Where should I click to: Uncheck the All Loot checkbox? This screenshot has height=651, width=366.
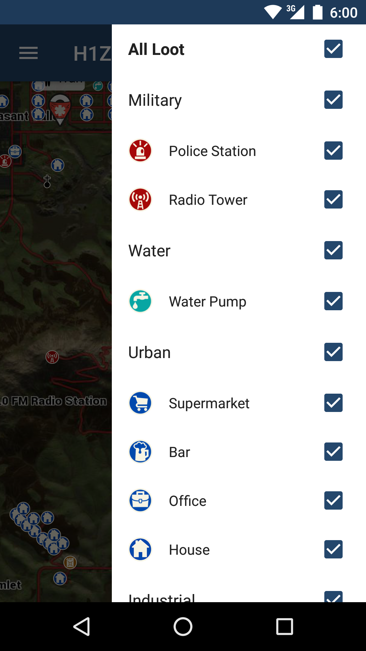[333, 49]
